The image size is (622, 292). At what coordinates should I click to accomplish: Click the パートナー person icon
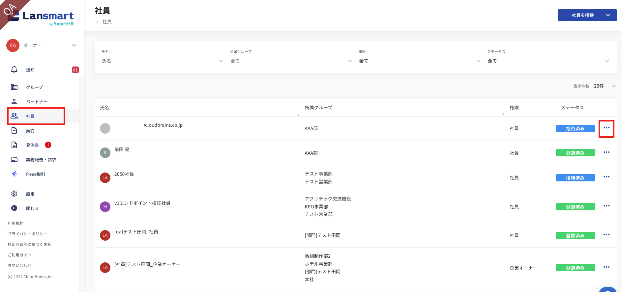tap(14, 101)
